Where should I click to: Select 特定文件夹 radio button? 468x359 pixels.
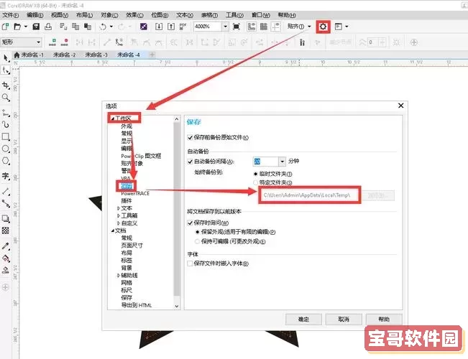[255, 182]
